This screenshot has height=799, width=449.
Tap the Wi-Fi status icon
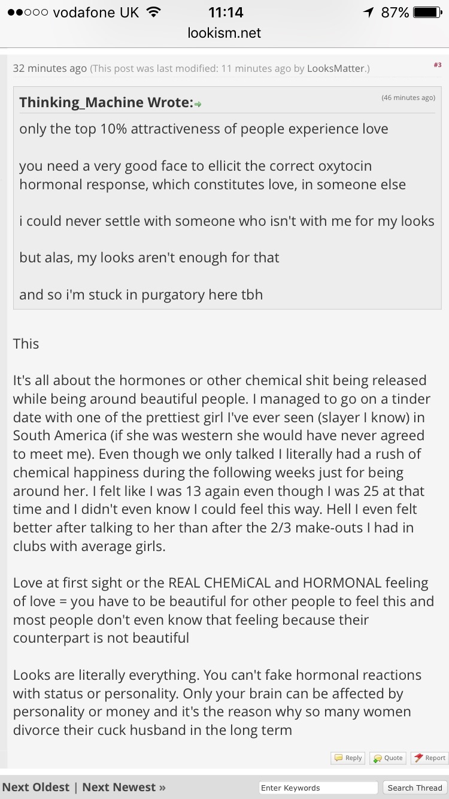[x=154, y=12]
